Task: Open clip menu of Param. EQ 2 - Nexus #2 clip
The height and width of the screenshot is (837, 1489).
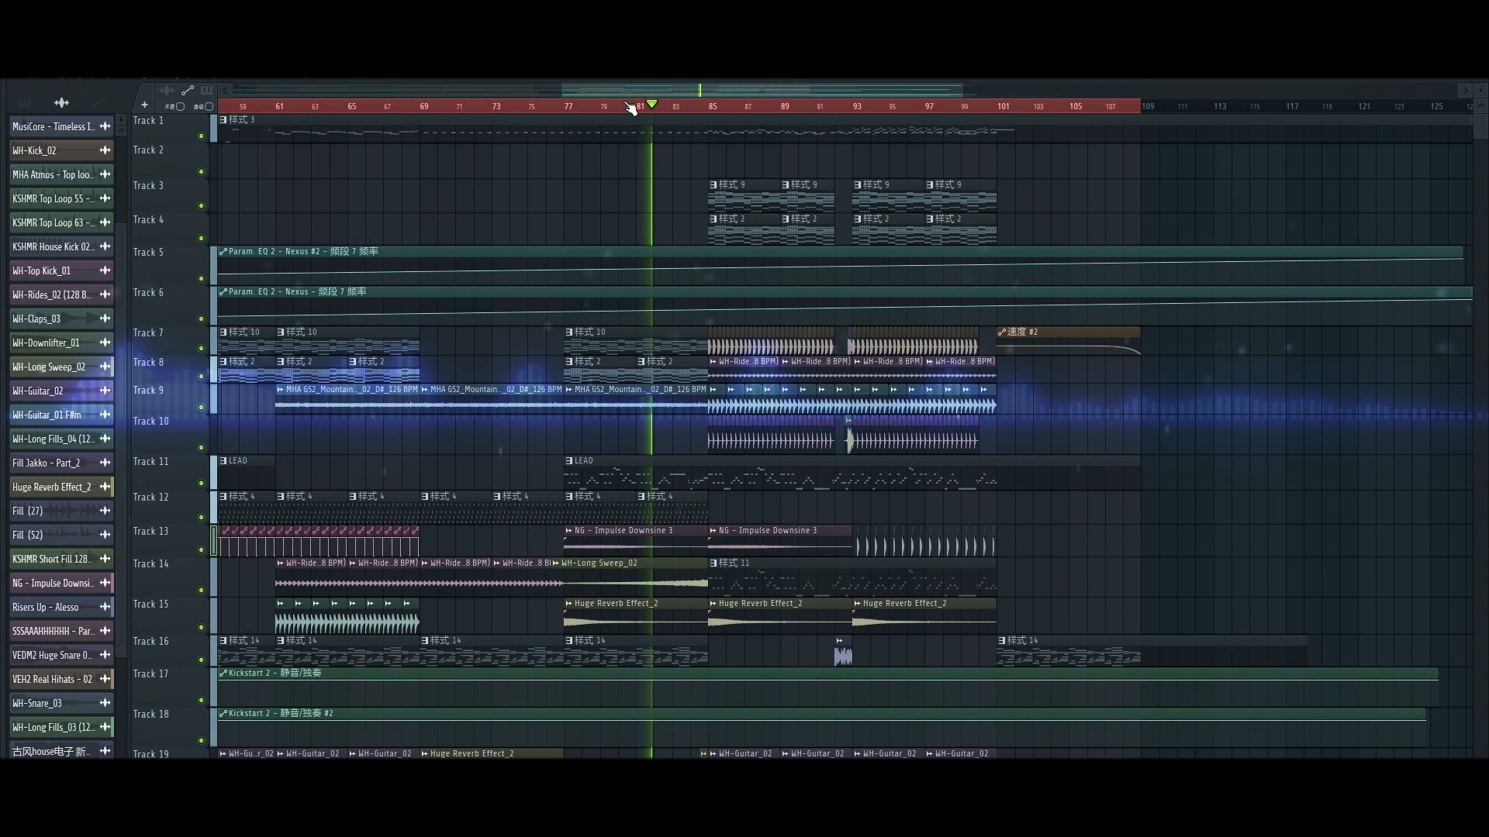Action: [x=223, y=252]
